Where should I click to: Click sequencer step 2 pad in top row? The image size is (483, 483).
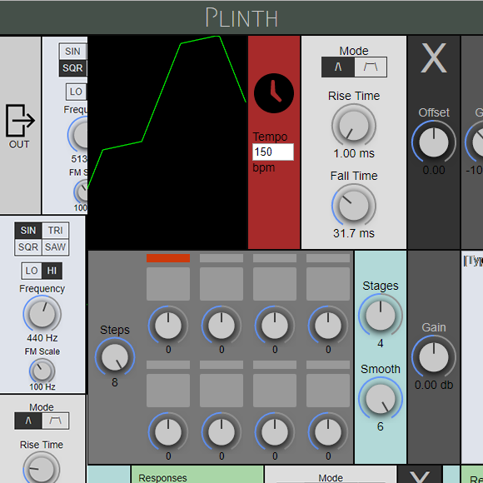(x=222, y=284)
